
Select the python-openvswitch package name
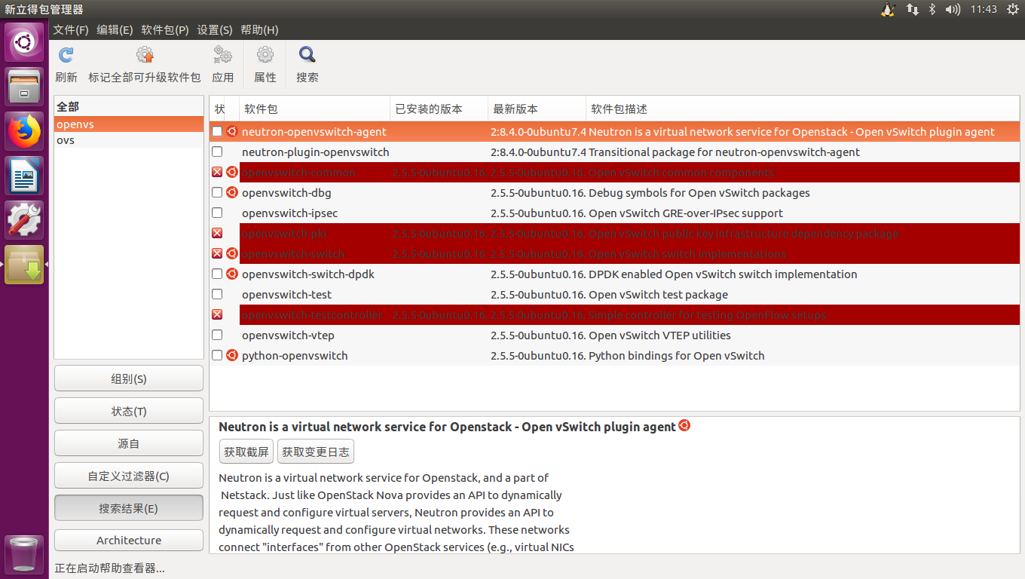pos(295,355)
